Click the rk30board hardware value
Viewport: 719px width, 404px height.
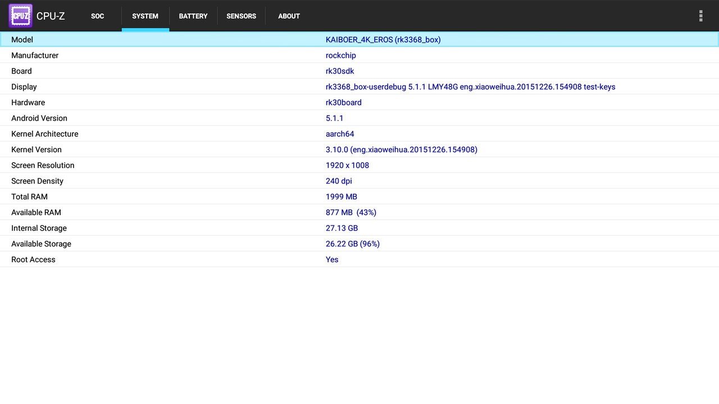tap(344, 103)
